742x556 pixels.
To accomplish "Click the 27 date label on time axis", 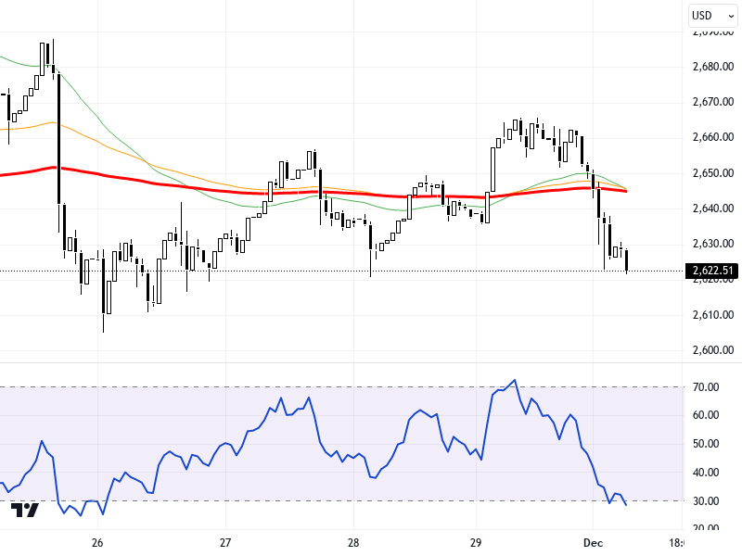I will [225, 542].
